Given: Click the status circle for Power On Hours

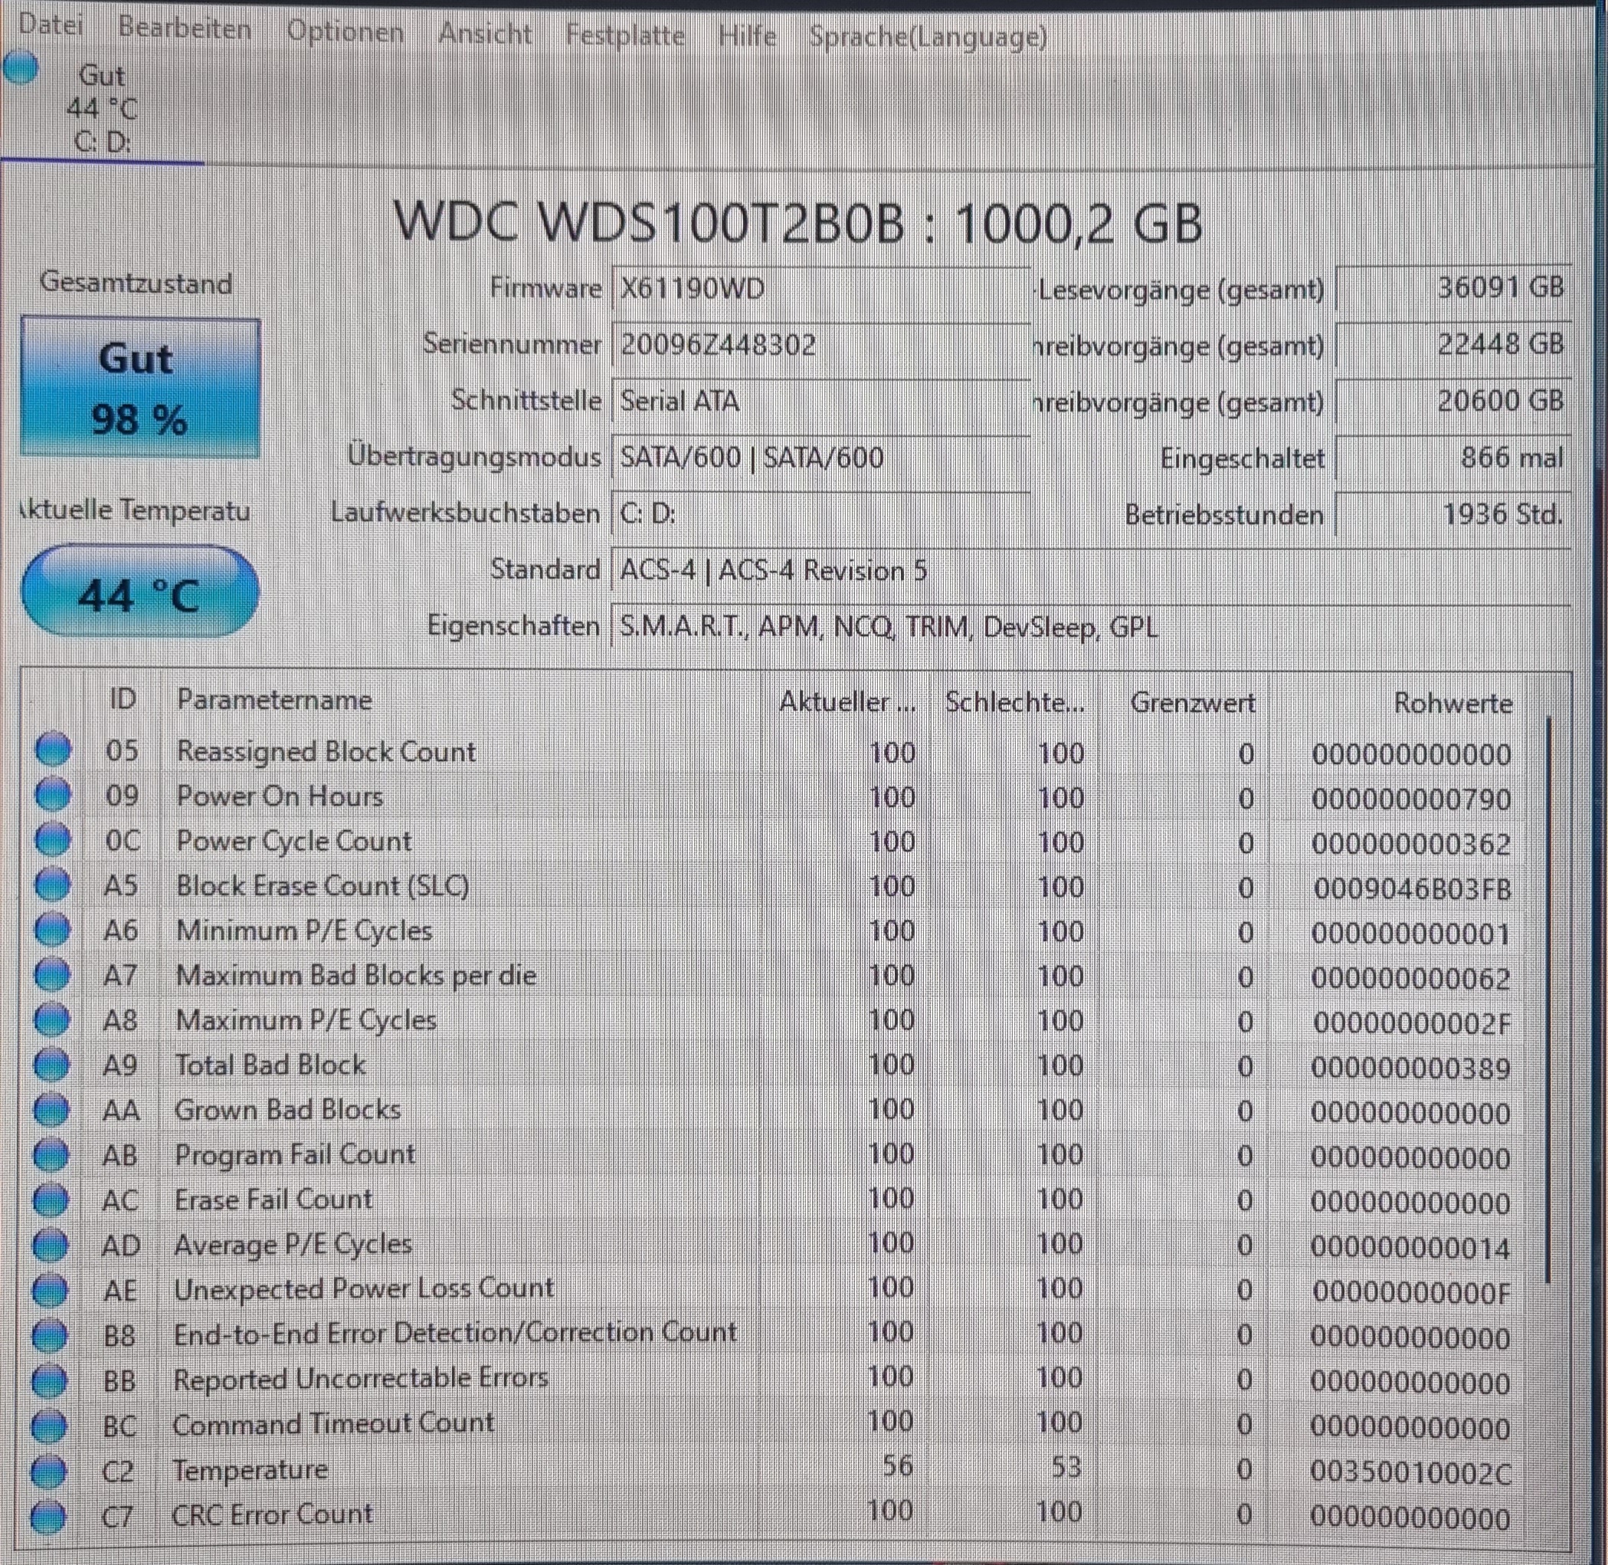Looking at the screenshot, I should pyautogui.click(x=54, y=794).
